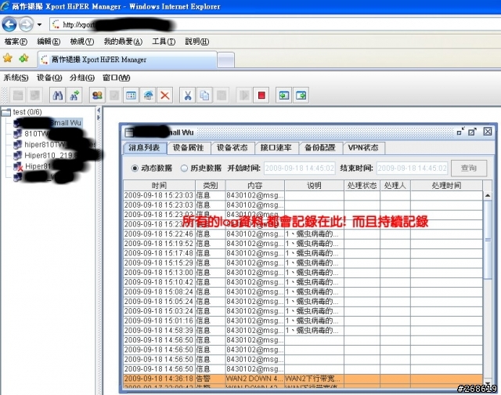Viewport: 501px width, 395px height.
Task: Open the 編輯(E) browser menu
Action: (x=49, y=42)
